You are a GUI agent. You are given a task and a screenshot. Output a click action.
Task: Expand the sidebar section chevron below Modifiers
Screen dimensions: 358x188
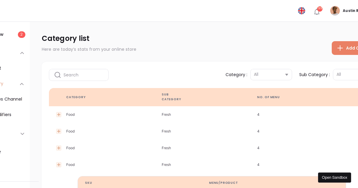[x=22, y=134]
